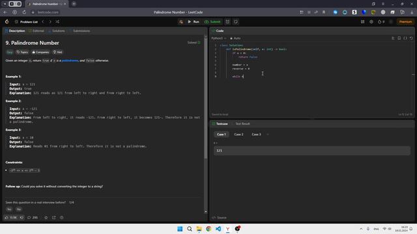Go back in the browser

tap(5, 12)
